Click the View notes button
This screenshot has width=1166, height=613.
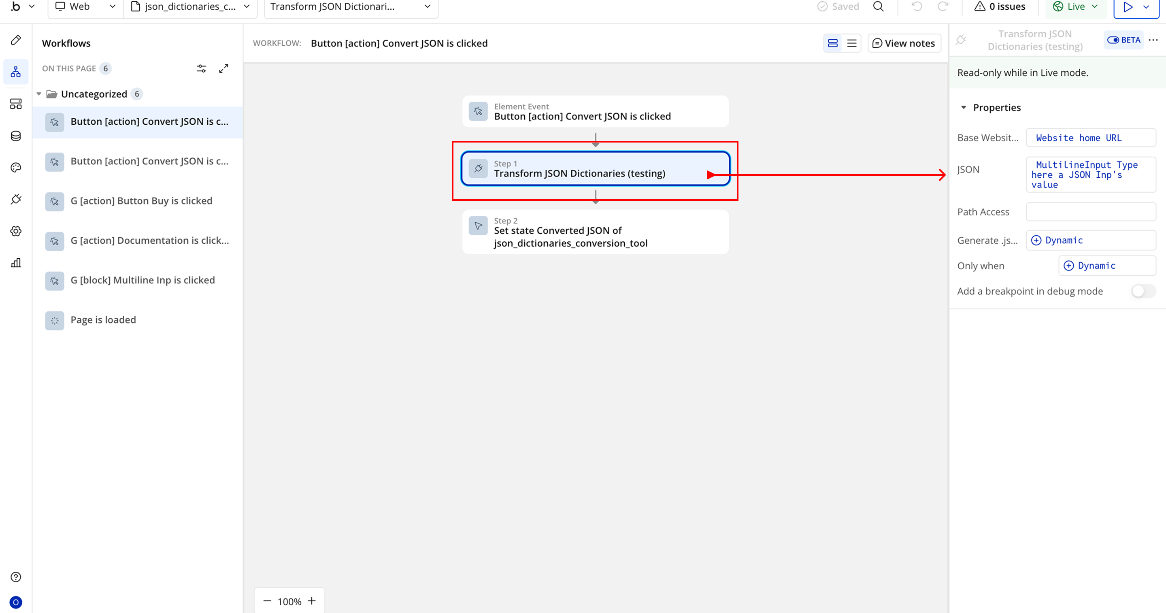pos(904,43)
